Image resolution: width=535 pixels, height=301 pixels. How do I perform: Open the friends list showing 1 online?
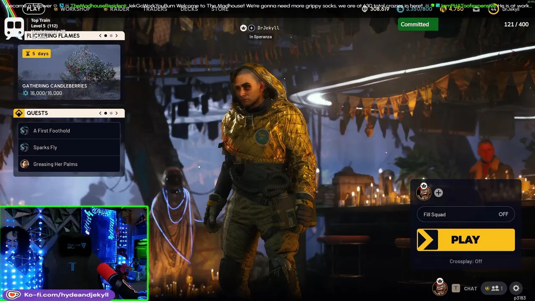494,288
